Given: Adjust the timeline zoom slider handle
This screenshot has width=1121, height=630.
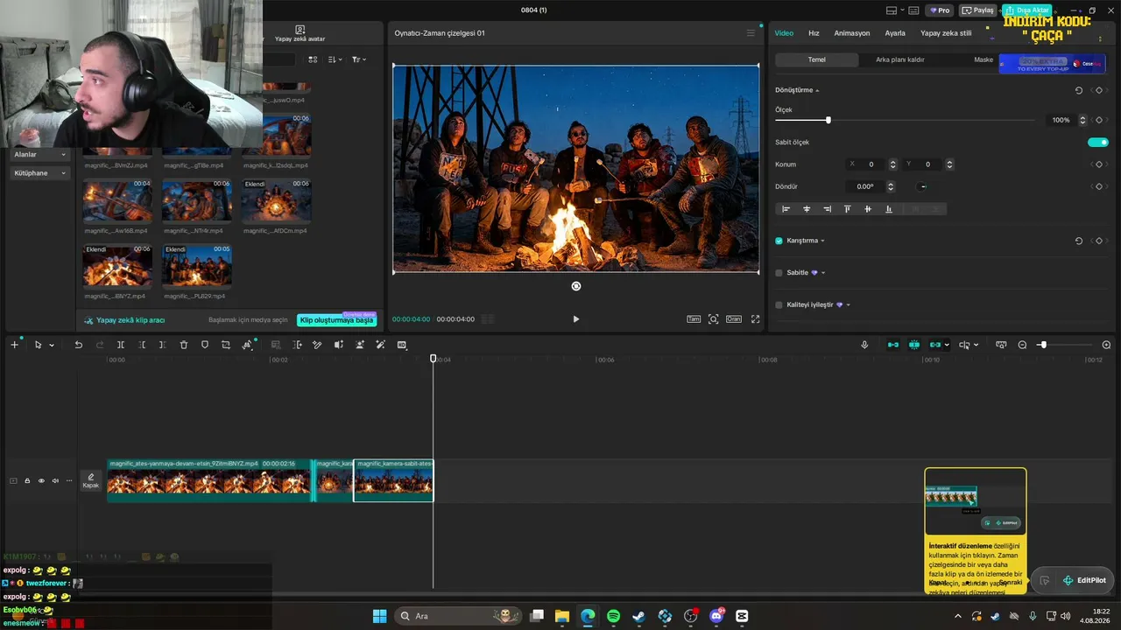Looking at the screenshot, I should click(1042, 345).
